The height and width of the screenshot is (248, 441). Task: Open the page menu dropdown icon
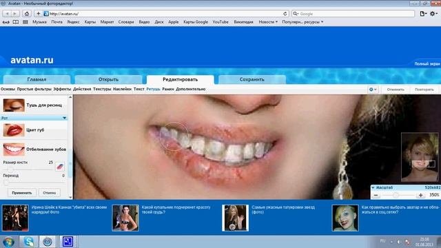click(x=423, y=14)
